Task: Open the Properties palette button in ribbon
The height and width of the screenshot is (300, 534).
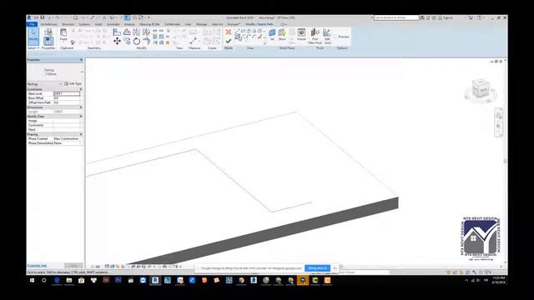Action: pyautogui.click(x=48, y=41)
